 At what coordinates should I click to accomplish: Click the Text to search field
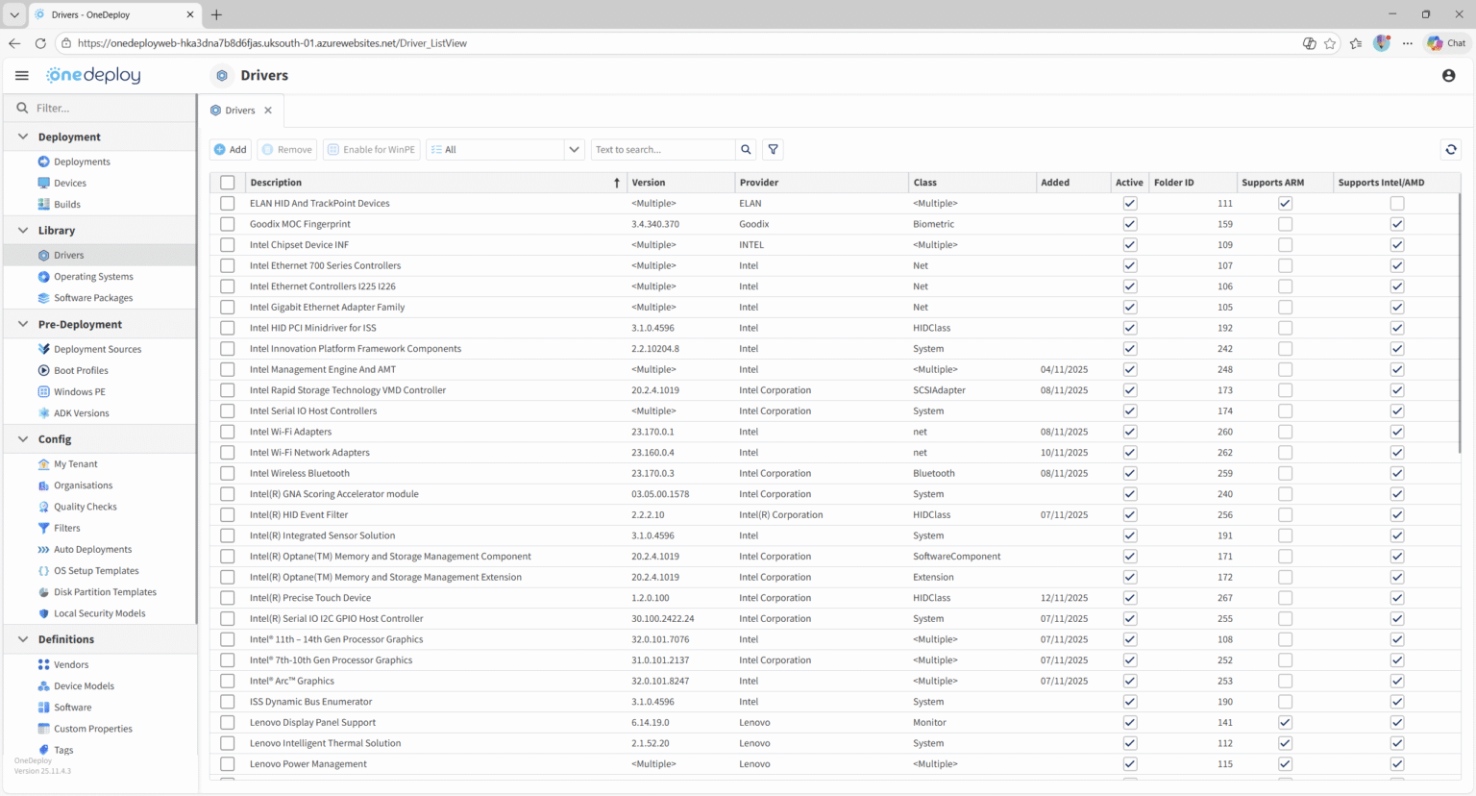click(x=663, y=150)
